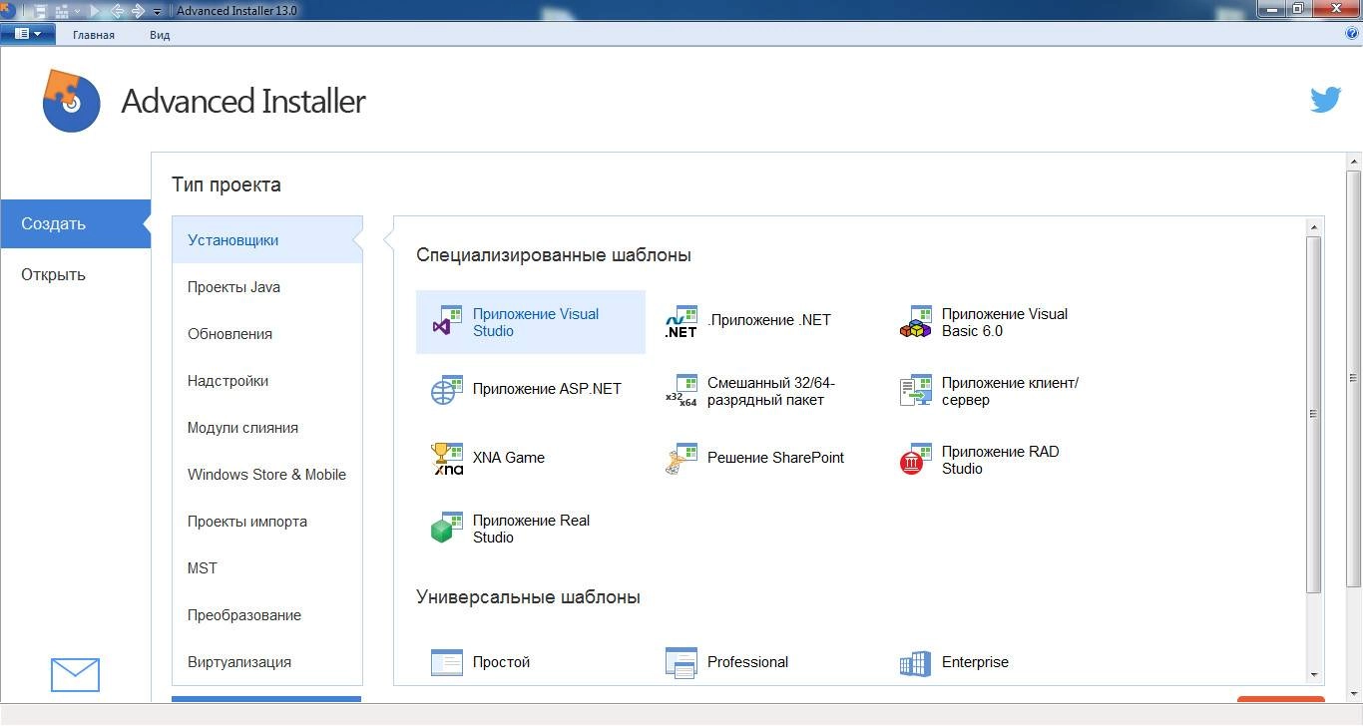Select the RAD Studio application icon
The image size is (1363, 726).
click(x=915, y=459)
